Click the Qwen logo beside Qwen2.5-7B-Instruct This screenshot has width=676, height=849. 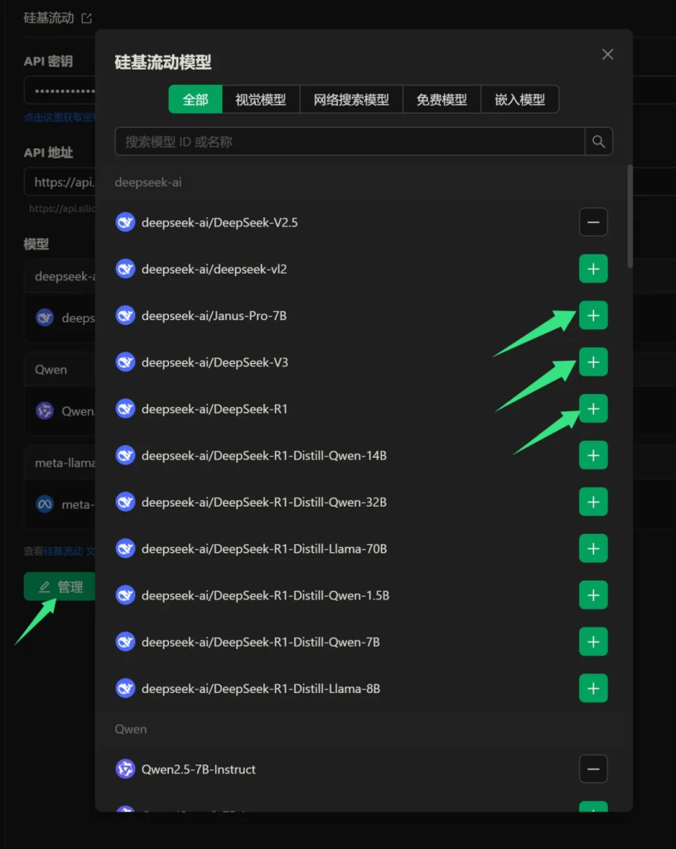pyautogui.click(x=125, y=769)
